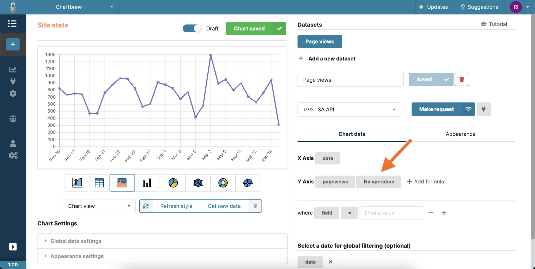
Task: Open the Chart view dropdown
Action: 99,206
